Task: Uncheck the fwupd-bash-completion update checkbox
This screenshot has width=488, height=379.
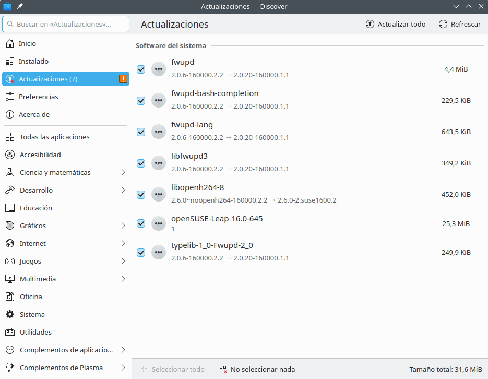Action: (141, 101)
